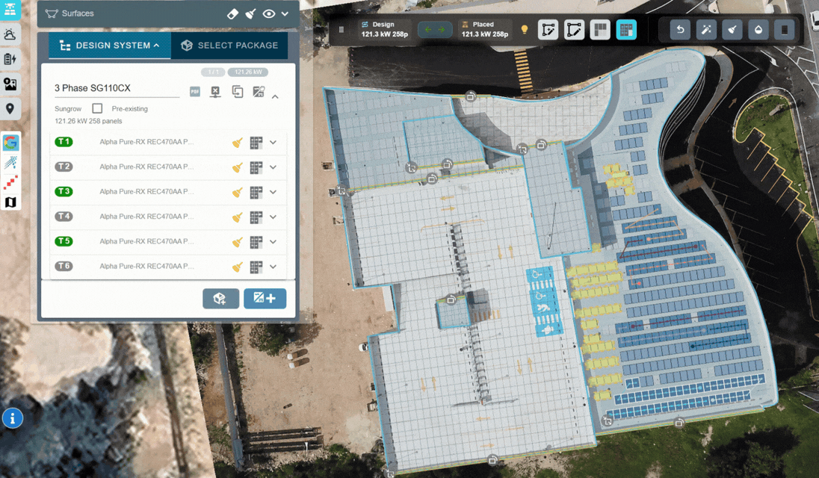This screenshot has width=819, height=478.
Task: Expand the T3 tracker row chevron
Action: [273, 192]
